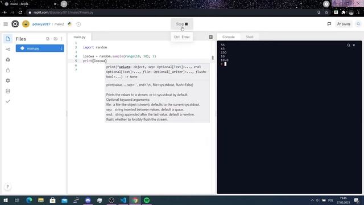Open search icon in top-right header

(x=358, y=24)
